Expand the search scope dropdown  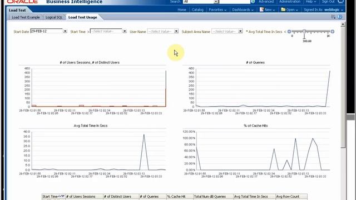coord(216,2)
